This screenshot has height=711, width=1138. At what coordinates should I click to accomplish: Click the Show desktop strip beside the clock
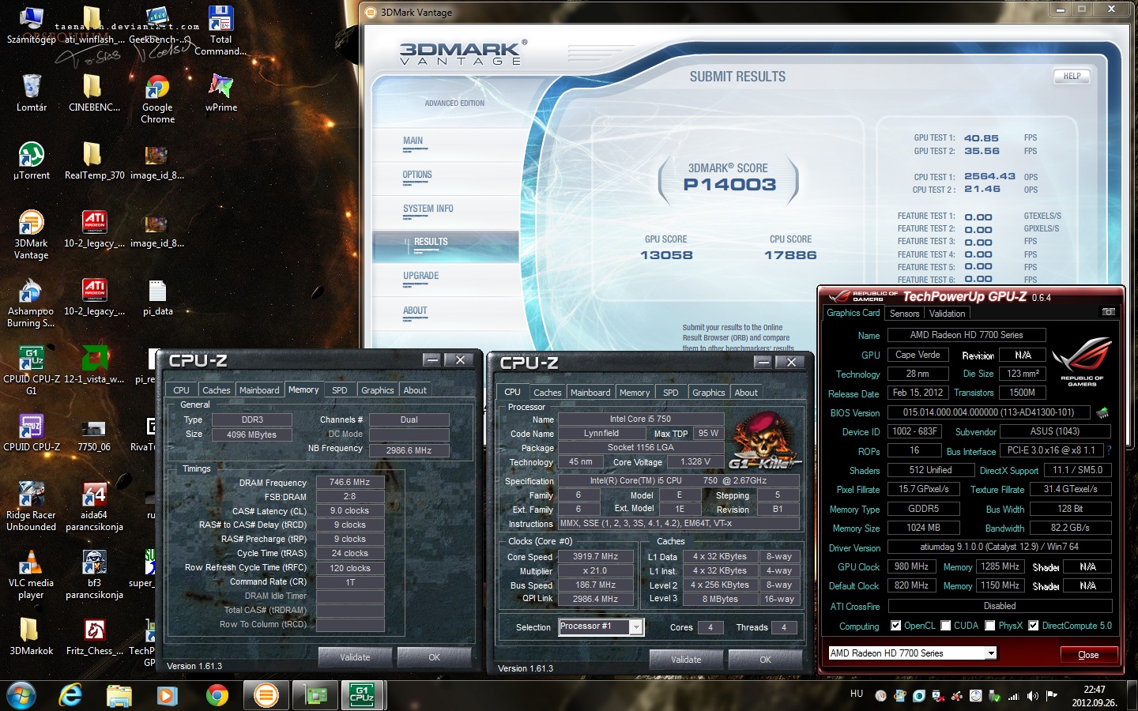tap(1132, 695)
